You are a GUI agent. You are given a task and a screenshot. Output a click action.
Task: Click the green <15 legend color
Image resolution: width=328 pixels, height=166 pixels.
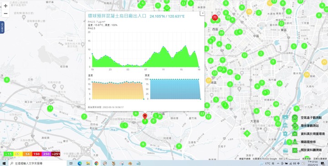[x=8, y=154]
